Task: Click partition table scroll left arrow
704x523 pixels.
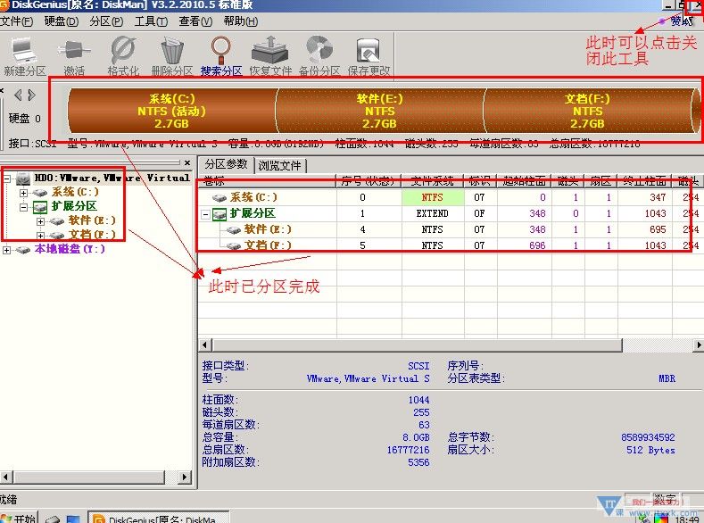Action: 205,345
